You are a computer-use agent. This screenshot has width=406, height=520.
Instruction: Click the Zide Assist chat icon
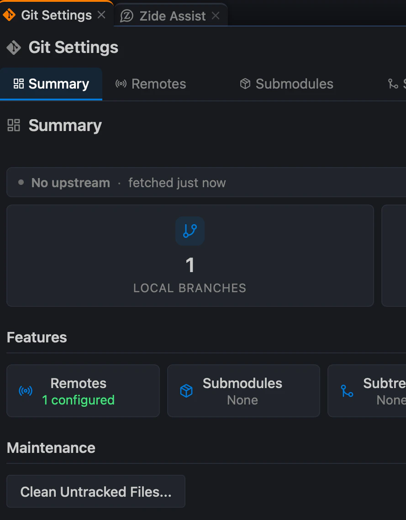(x=127, y=16)
